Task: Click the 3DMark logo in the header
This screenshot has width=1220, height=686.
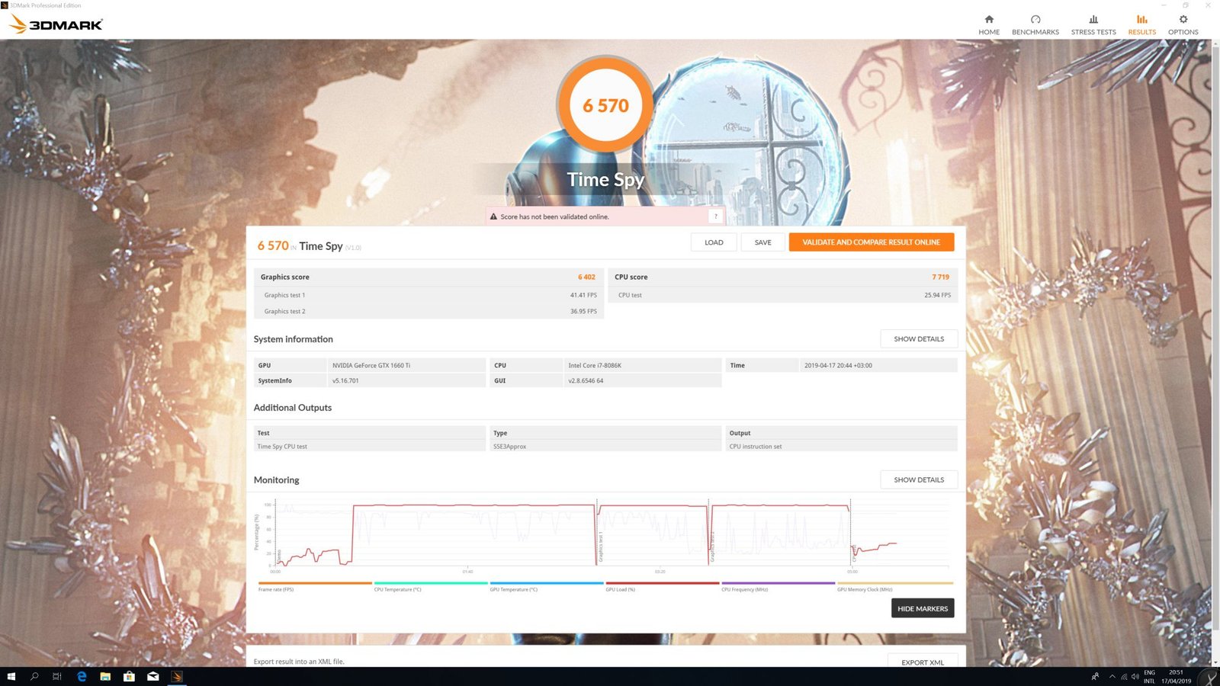Action: click(56, 24)
